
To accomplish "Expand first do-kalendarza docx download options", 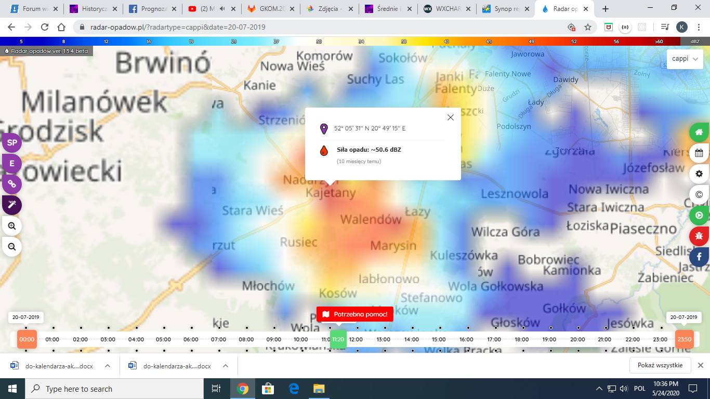I will pos(108,366).
